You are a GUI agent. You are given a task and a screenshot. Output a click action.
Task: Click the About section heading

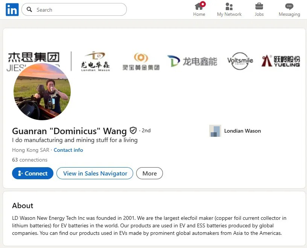tap(23, 206)
